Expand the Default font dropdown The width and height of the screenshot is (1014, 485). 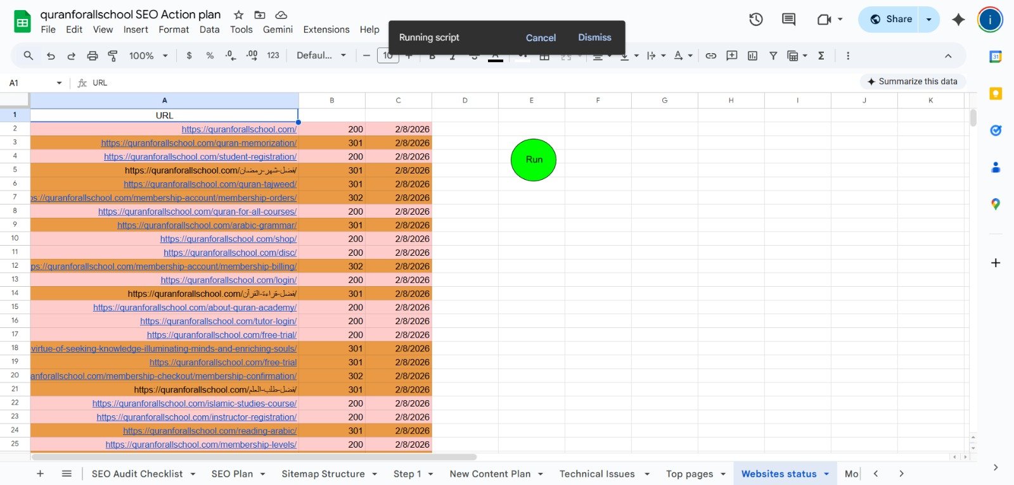[x=321, y=56]
